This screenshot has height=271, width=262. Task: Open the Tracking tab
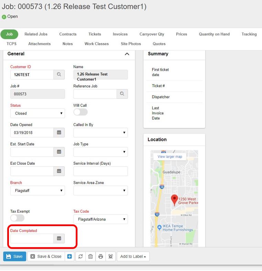(249, 34)
